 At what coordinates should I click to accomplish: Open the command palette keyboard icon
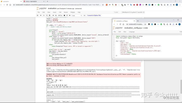point(84,15)
